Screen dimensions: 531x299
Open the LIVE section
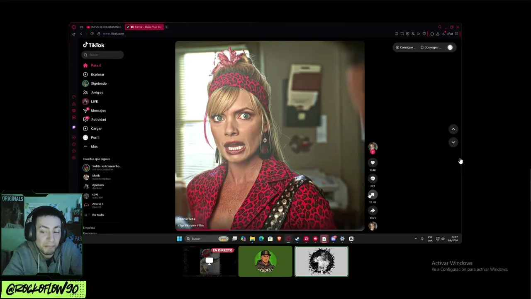pos(90,102)
